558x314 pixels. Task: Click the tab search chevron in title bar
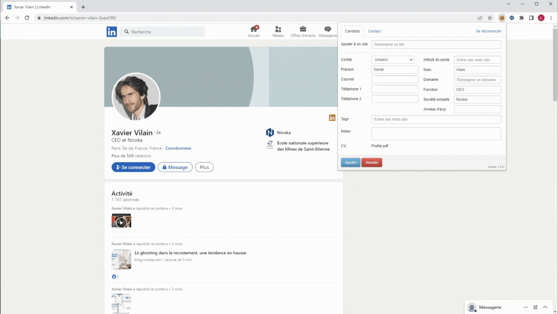(508, 4)
